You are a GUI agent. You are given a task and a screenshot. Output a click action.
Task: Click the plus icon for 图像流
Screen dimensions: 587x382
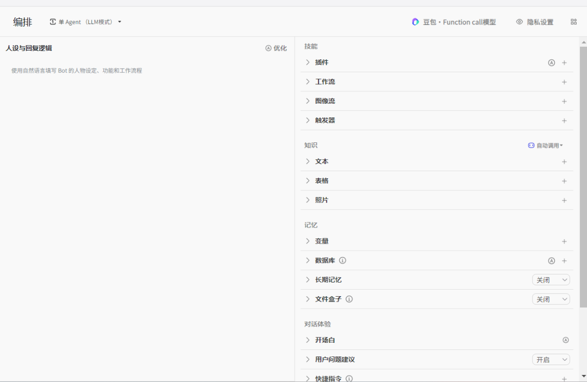tap(564, 101)
